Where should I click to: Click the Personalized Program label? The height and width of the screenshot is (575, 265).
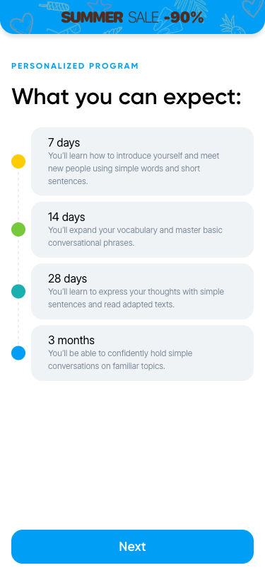click(75, 66)
